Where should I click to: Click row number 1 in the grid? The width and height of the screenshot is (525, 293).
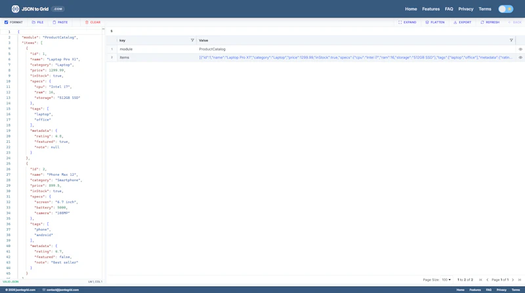pyautogui.click(x=112, y=49)
